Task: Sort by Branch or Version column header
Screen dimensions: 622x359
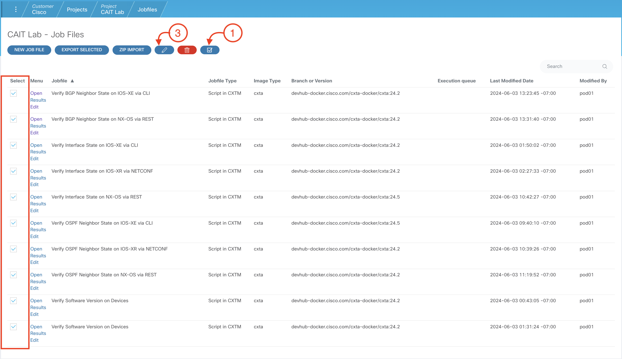Action: [311, 81]
